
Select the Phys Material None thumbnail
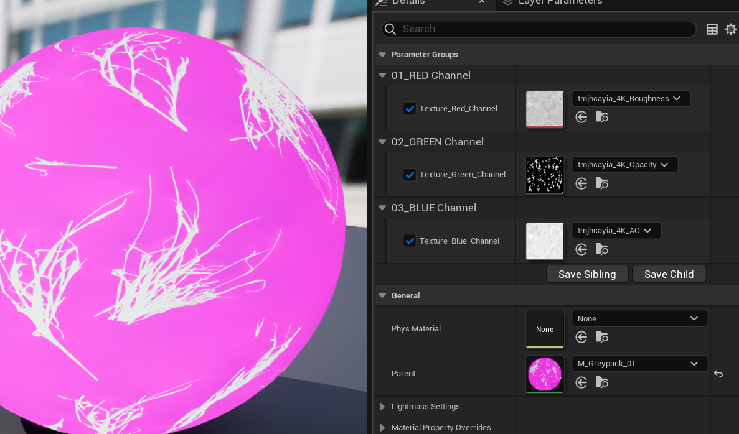pos(545,329)
